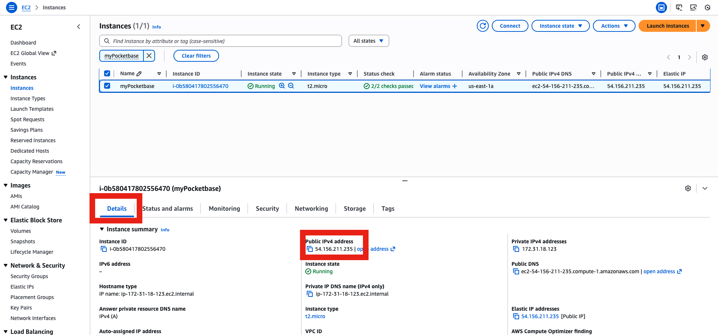This screenshot has height=335, width=718.
Task: Open the Instance state dropdown button
Action: click(x=561, y=26)
